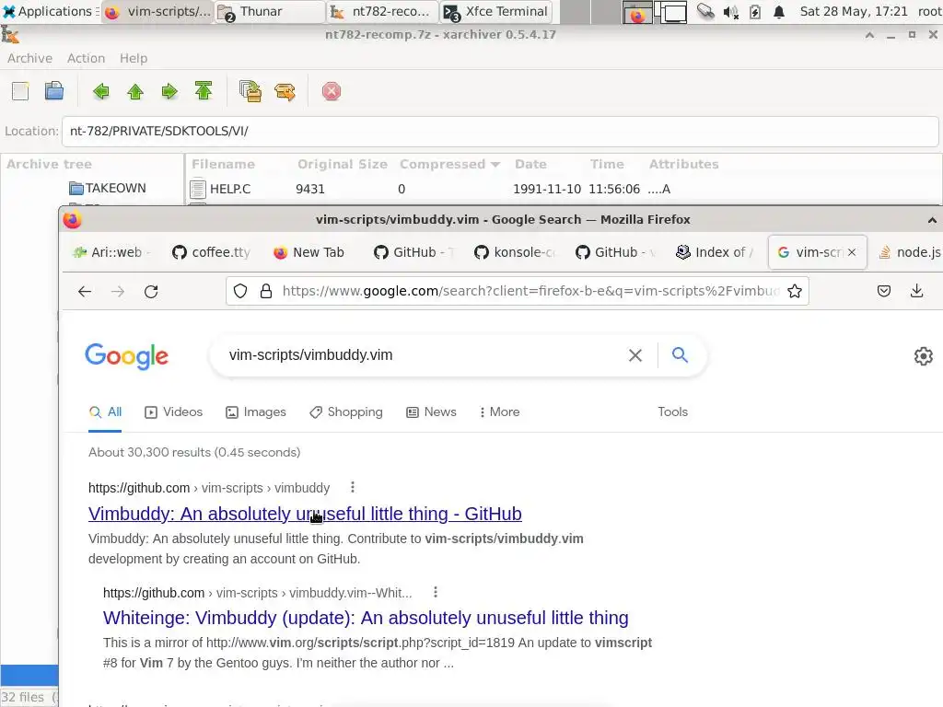Click the notification bell icon
This screenshot has width=943, height=707.
coord(779,12)
